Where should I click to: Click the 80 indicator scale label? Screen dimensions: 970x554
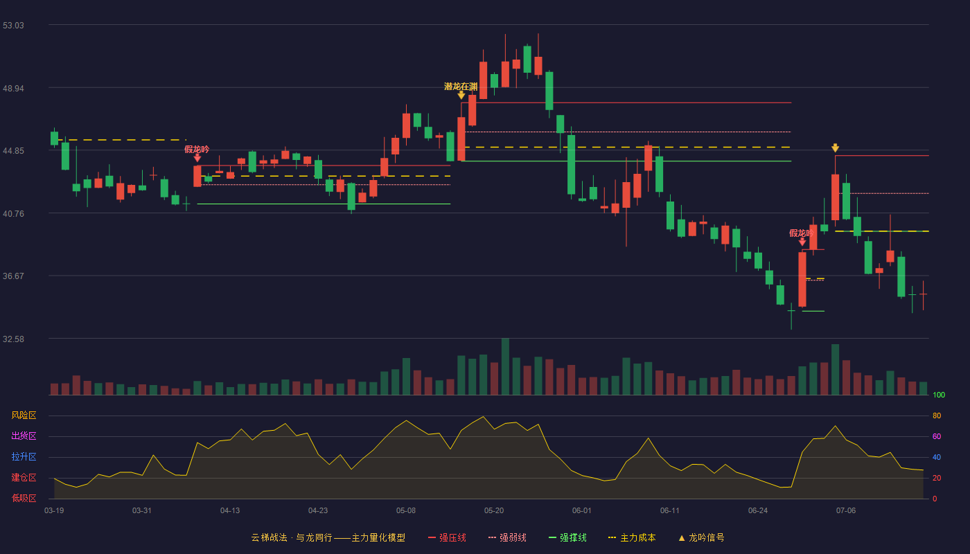pyautogui.click(x=937, y=415)
